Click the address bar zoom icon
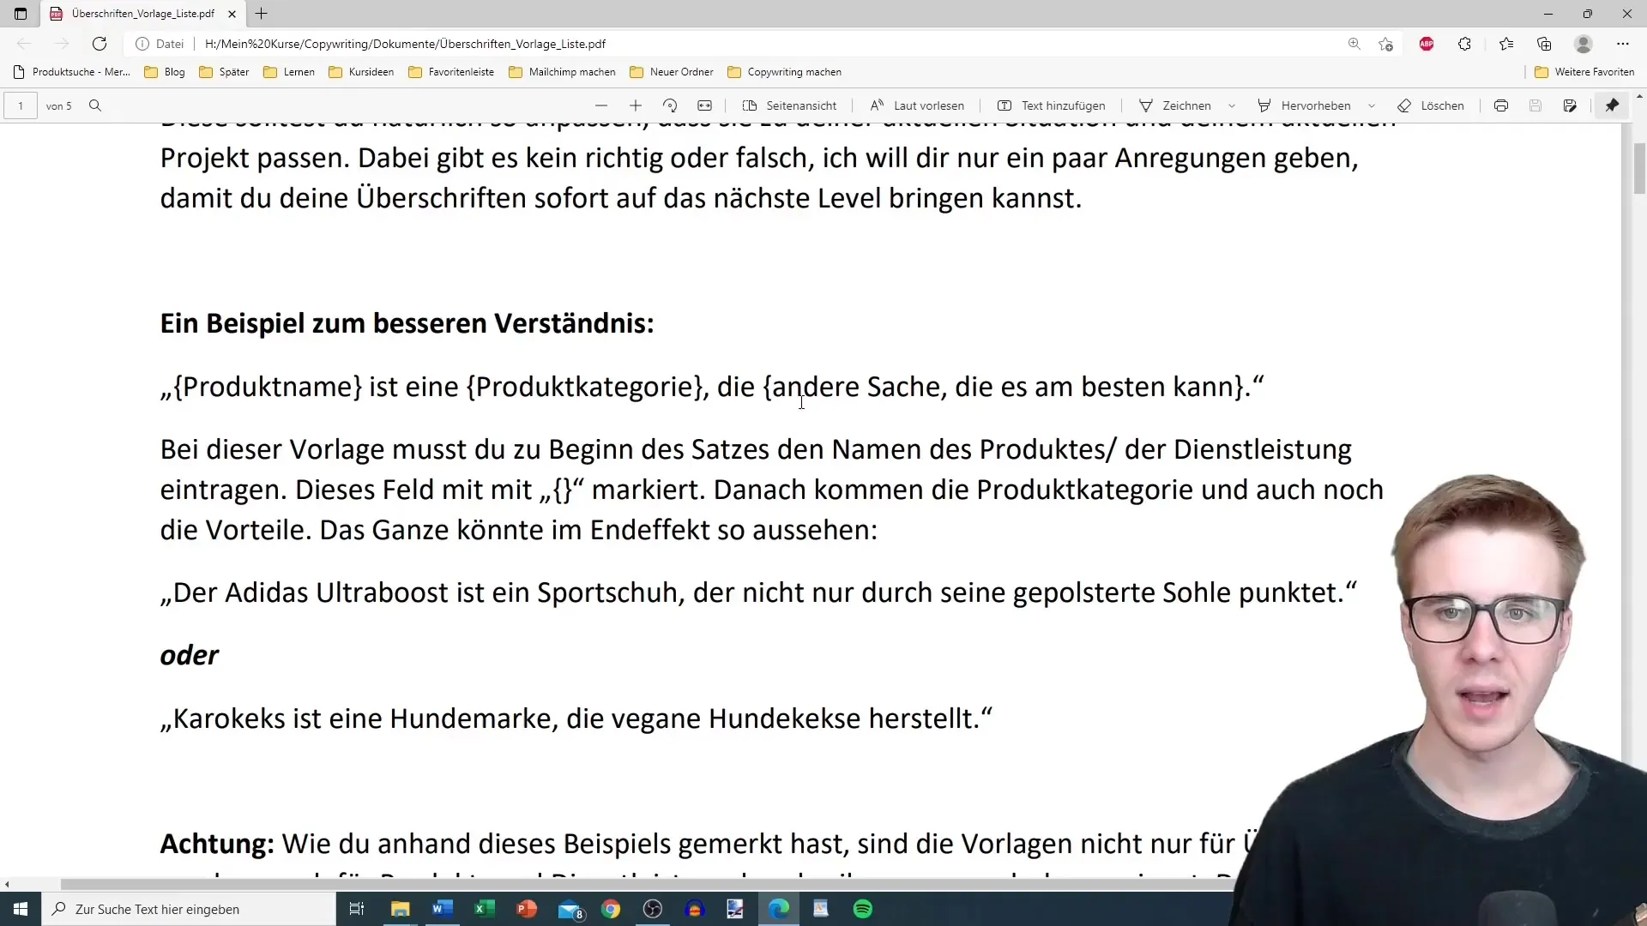 [1354, 44]
